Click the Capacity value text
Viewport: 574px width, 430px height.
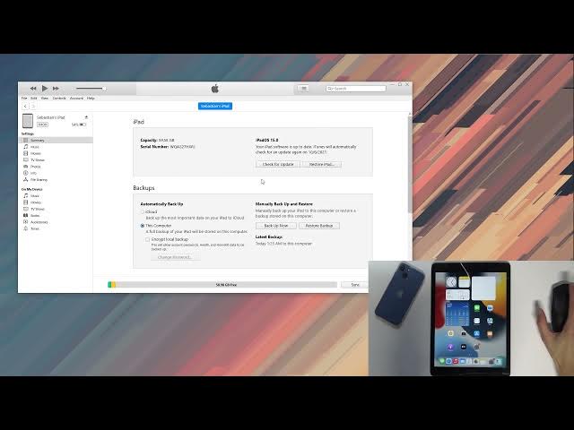[x=167, y=141]
